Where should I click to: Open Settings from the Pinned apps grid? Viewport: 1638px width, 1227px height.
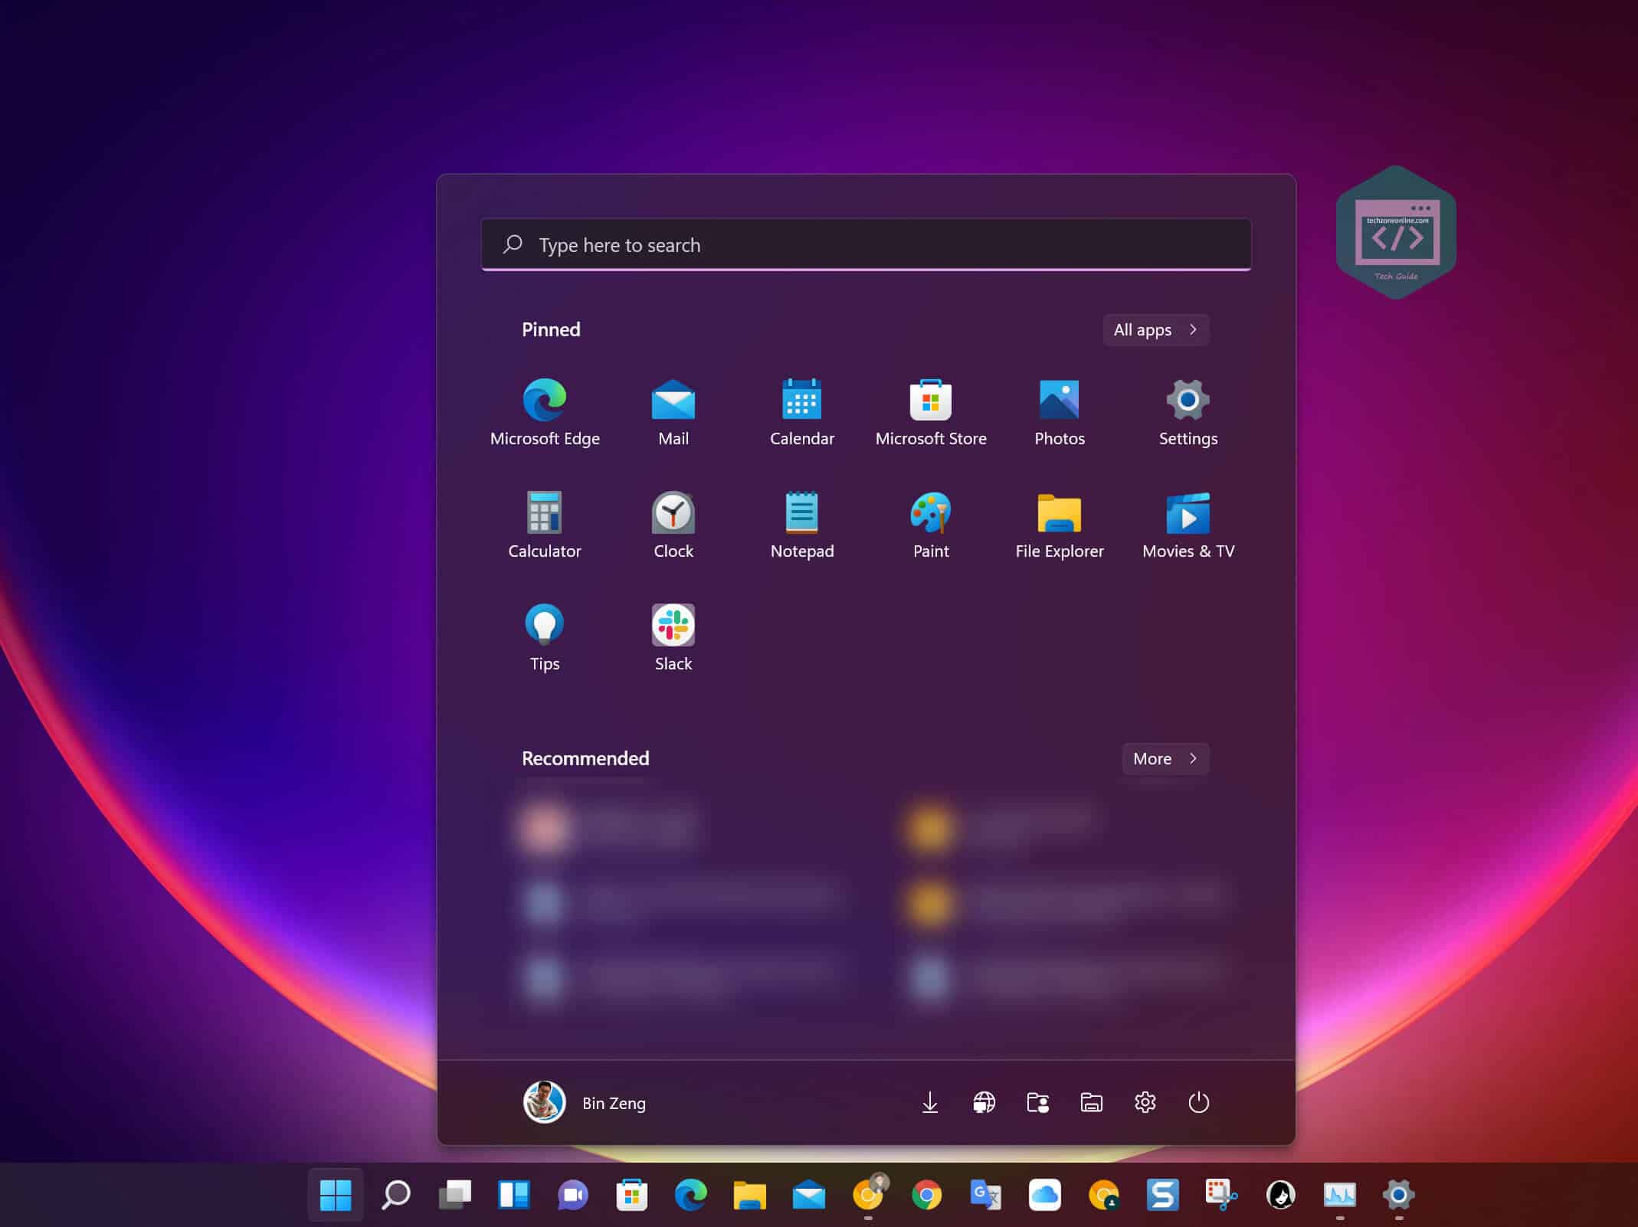(1188, 413)
